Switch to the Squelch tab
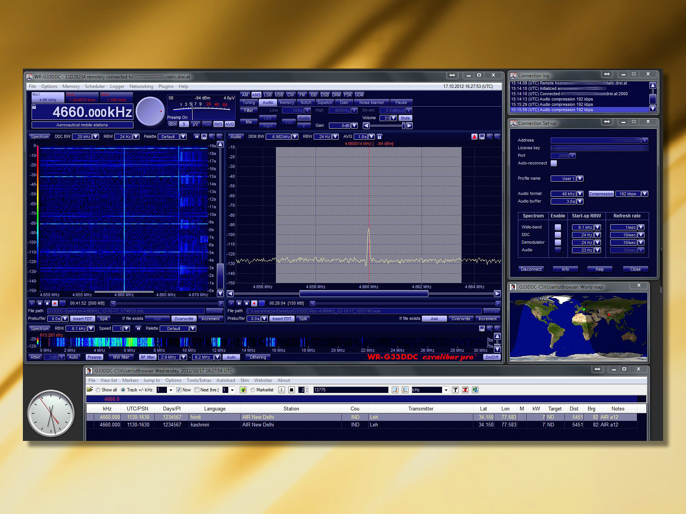 (325, 102)
